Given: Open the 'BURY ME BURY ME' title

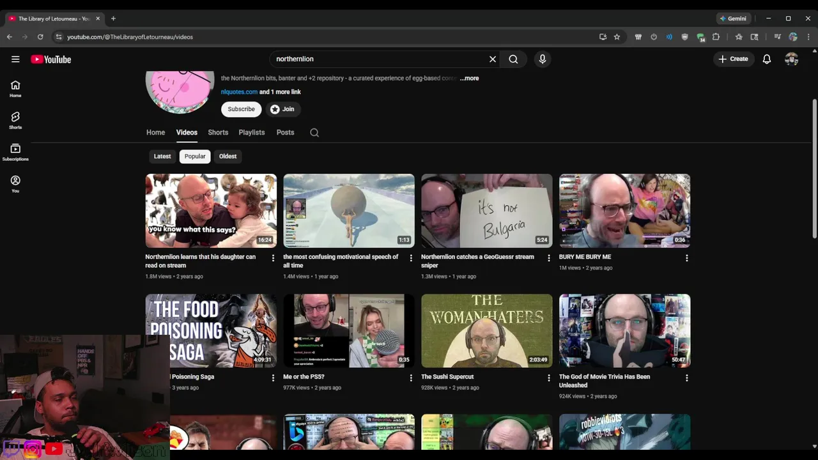Looking at the screenshot, I should (585, 257).
